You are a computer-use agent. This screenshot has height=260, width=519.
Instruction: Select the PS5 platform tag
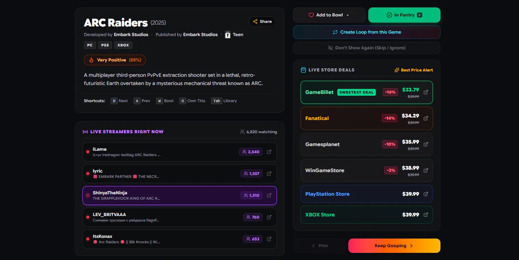[x=105, y=45]
